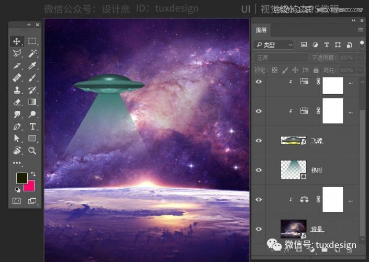Image resolution: width=369 pixels, height=262 pixels.
Task: Select the 梯形 layer thumbnail
Action: pyautogui.click(x=294, y=170)
